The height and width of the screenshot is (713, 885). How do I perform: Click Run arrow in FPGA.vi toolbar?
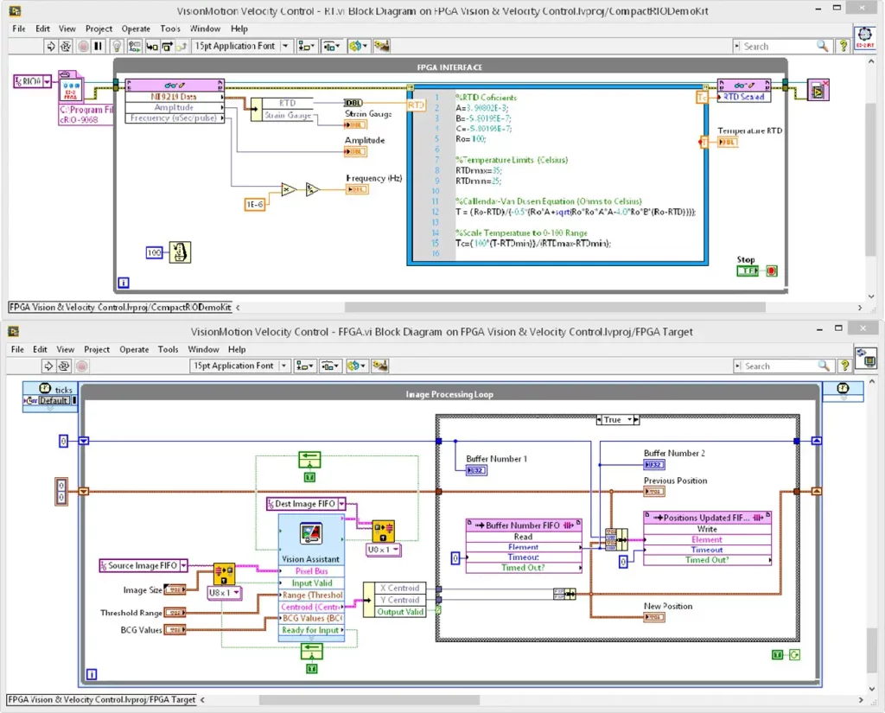tap(48, 366)
